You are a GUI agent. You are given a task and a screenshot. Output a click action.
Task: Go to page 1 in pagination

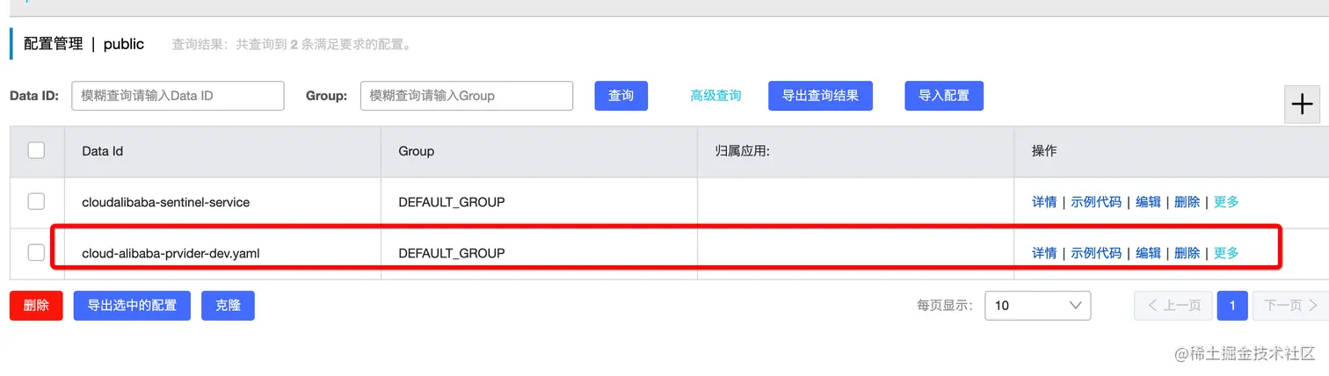[x=1232, y=306]
